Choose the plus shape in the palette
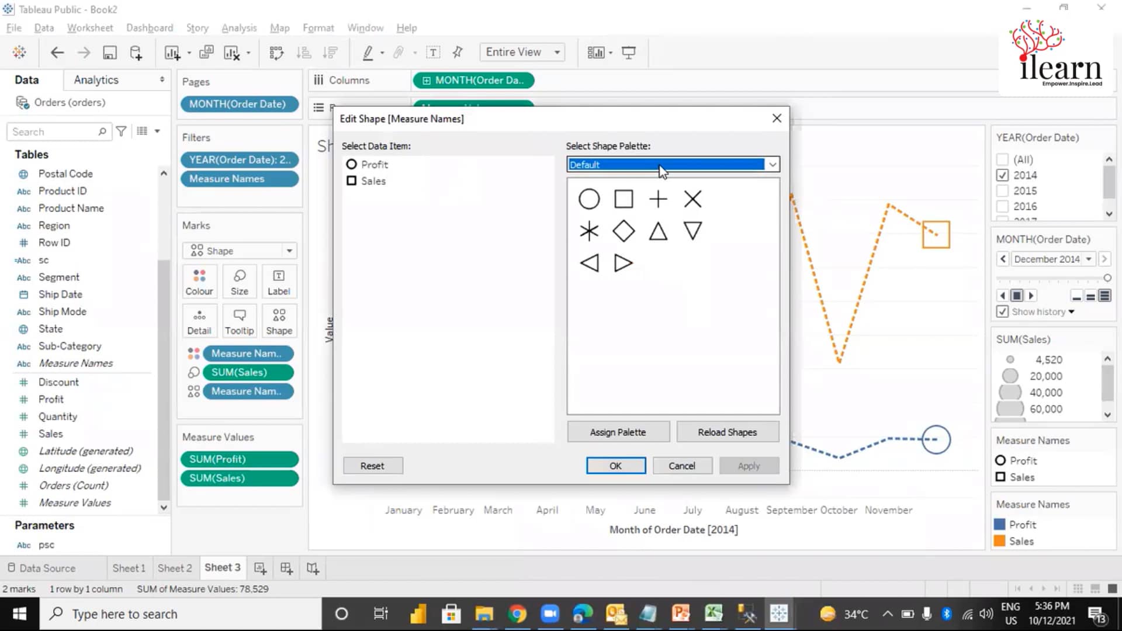This screenshot has height=631, width=1122. pyautogui.click(x=658, y=199)
